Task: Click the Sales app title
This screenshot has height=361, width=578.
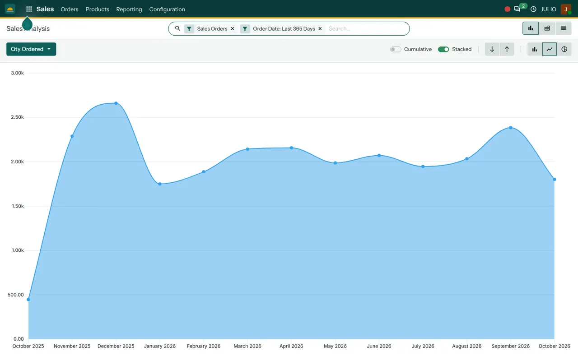Action: tap(45, 9)
